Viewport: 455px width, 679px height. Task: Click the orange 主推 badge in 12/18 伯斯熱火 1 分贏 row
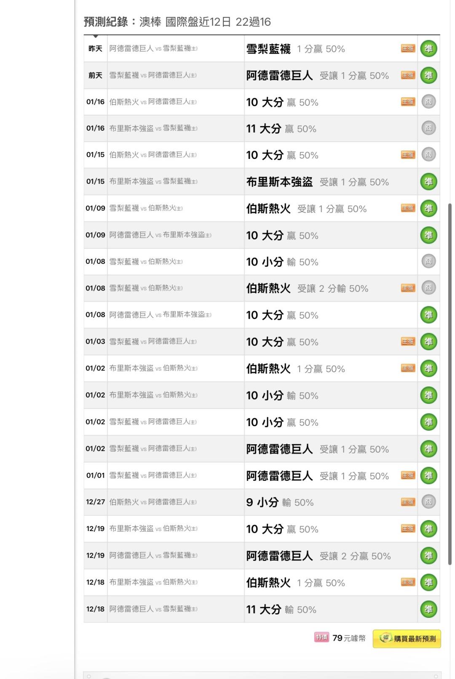408,582
